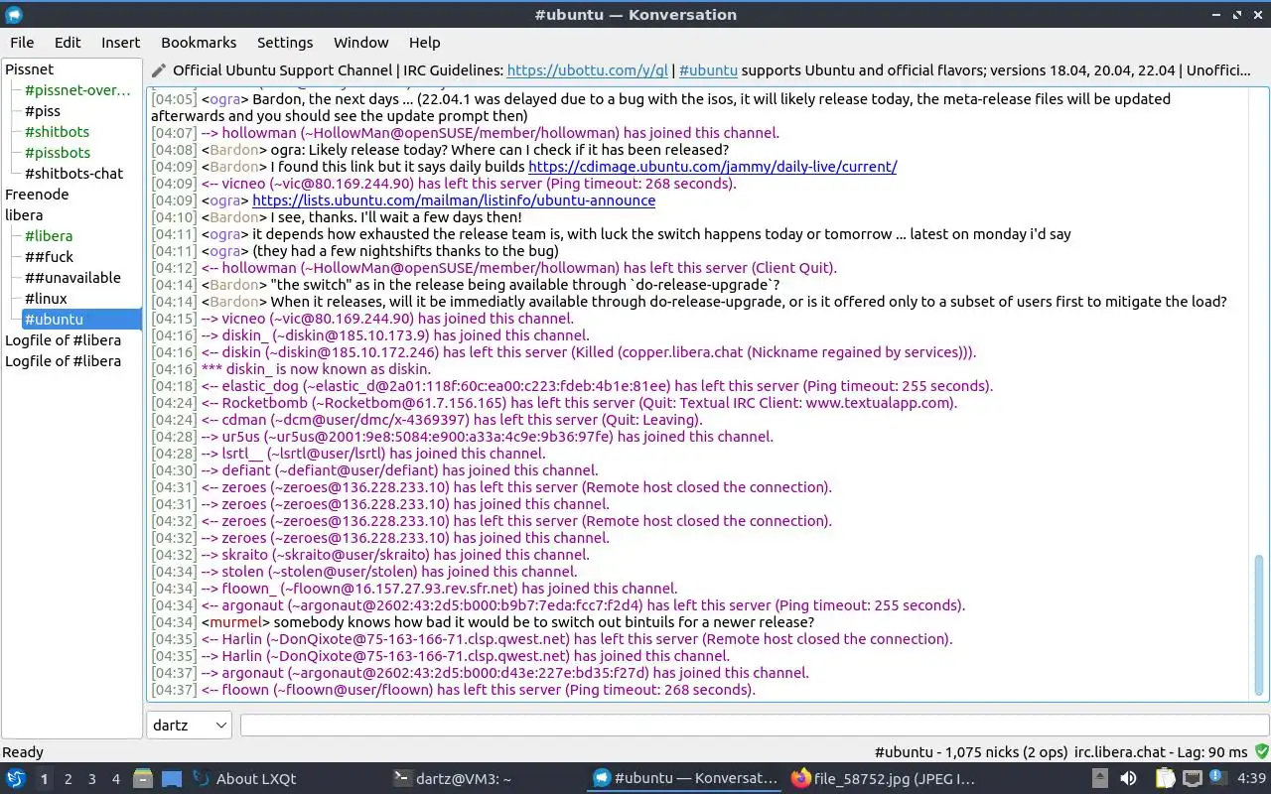
Task: Switch to virtual desktop 2
Action: click(69, 779)
